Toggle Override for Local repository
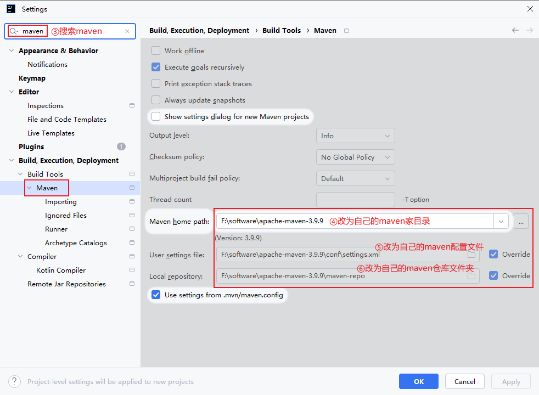Image resolution: width=539 pixels, height=395 pixels. point(493,276)
